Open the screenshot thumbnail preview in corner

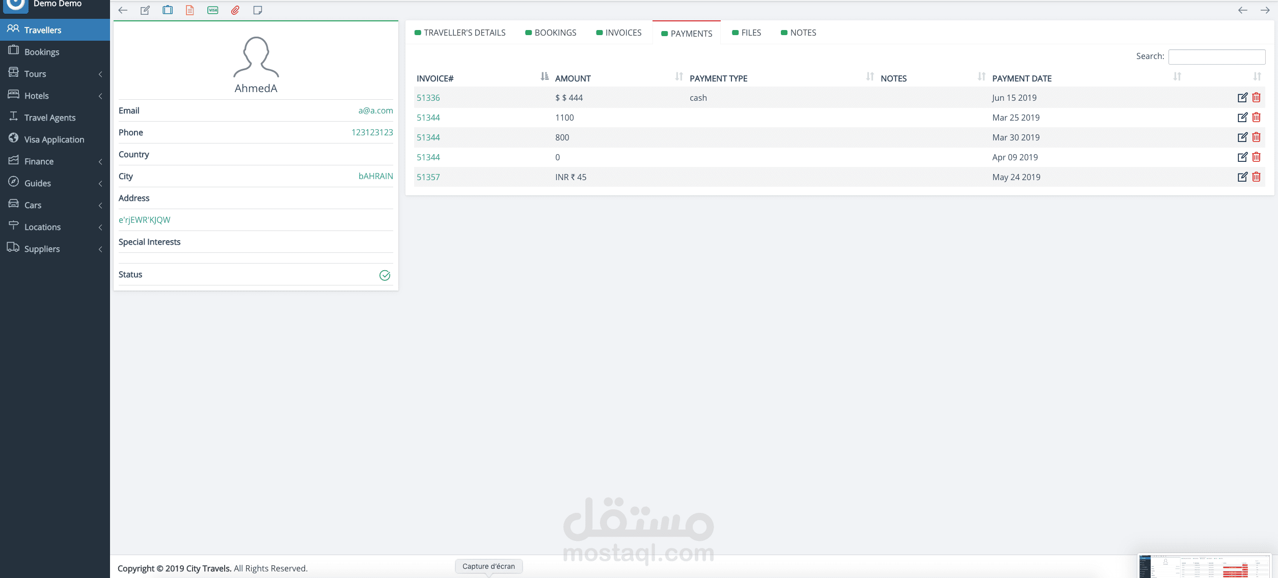tap(1204, 566)
